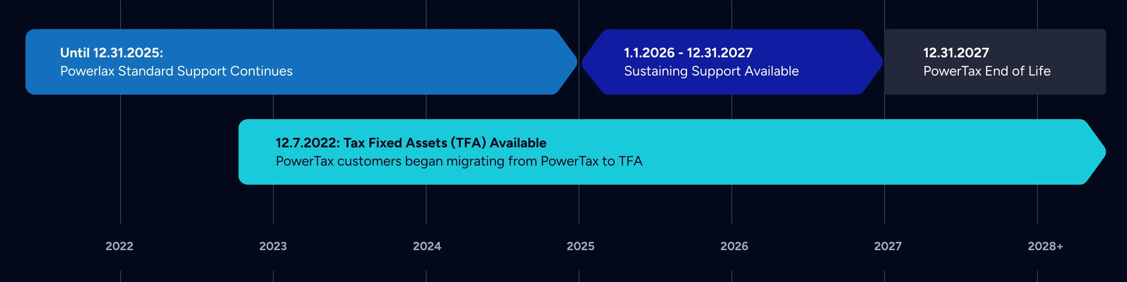Click the empty right half of teal bar

click(x=864, y=152)
